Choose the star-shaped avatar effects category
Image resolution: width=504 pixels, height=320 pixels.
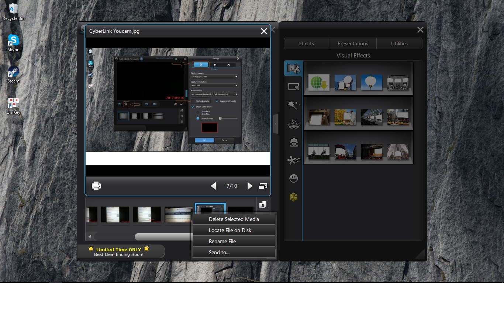click(294, 142)
